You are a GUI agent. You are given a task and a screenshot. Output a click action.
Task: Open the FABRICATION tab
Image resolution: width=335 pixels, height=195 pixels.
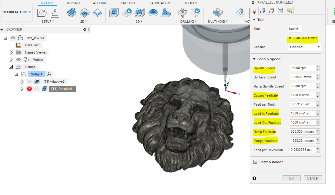click(159, 3)
